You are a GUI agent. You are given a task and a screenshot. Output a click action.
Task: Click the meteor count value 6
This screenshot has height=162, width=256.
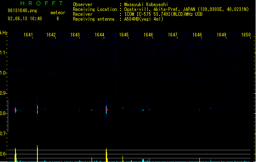(x=58, y=19)
